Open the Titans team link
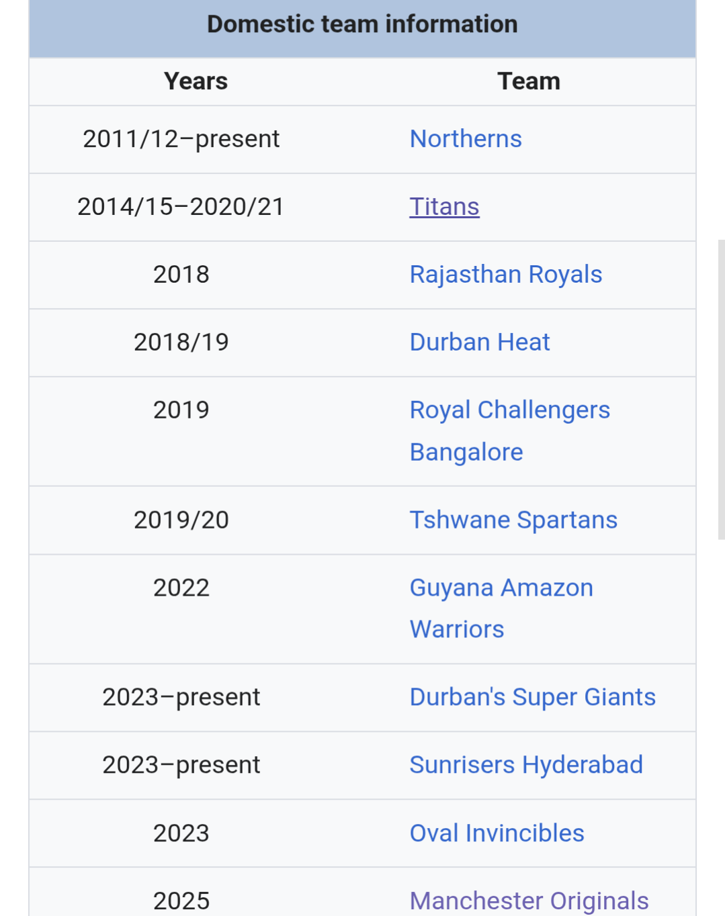The image size is (725, 916). pyautogui.click(x=444, y=207)
